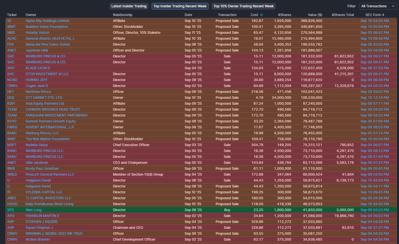Open the APO ticker link
The height and width of the screenshot is (244, 399).
click(x=11, y=68)
